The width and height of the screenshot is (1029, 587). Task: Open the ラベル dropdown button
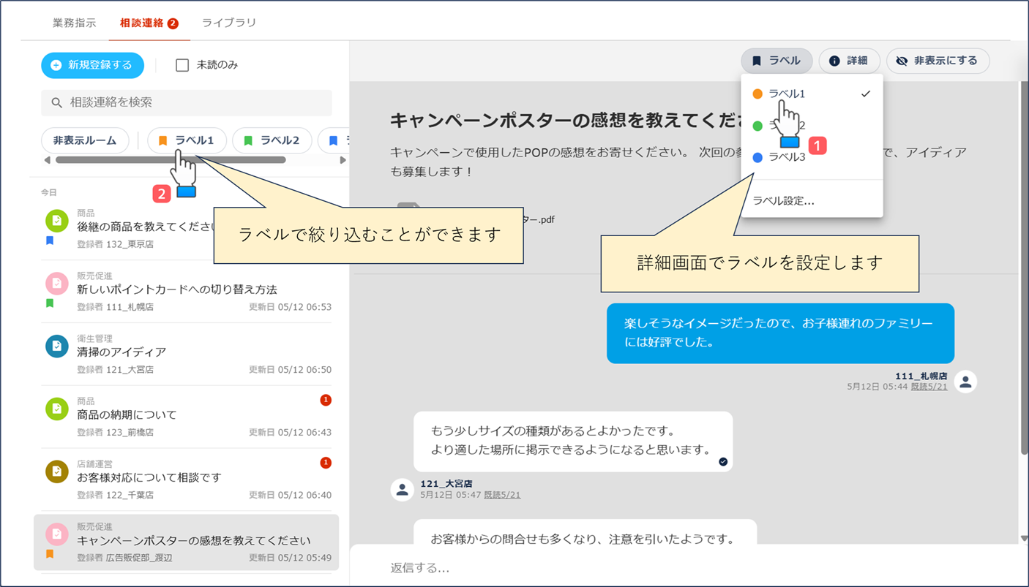[777, 61]
